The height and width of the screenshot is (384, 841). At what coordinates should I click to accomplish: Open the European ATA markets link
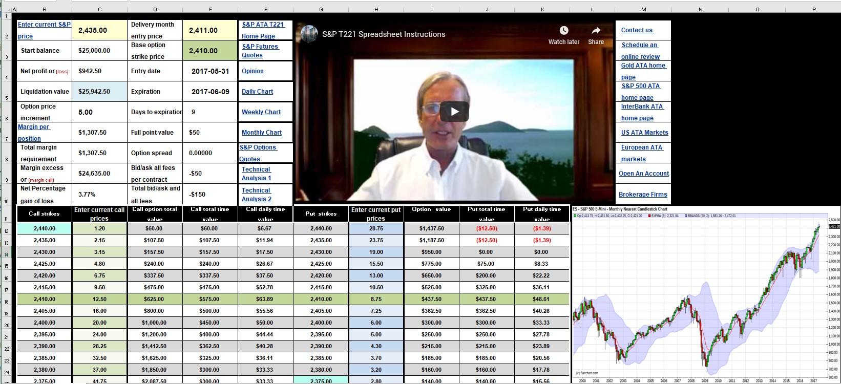click(642, 153)
